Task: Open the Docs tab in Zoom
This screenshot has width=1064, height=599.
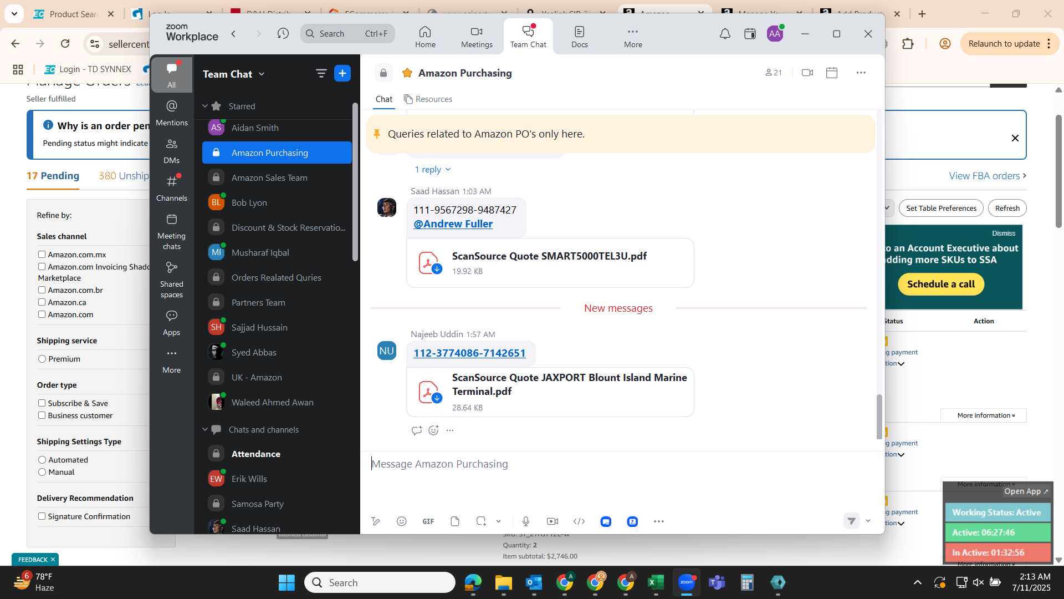Action: coord(580,37)
